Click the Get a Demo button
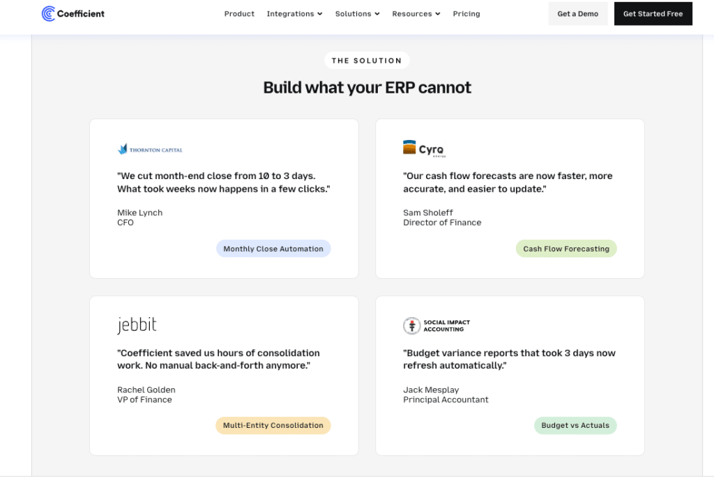Screen dimensions: 714x478 tap(577, 14)
